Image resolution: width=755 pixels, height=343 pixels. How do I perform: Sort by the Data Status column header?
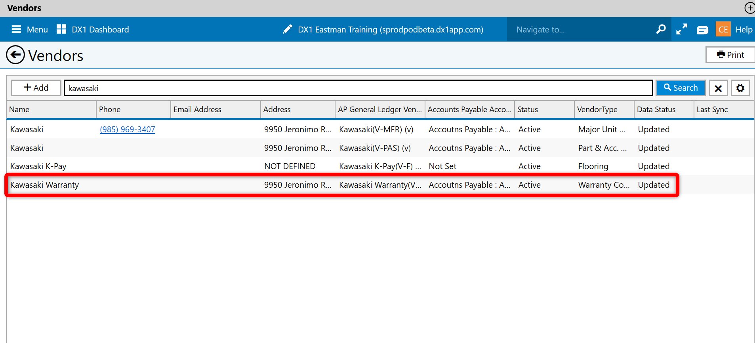664,109
